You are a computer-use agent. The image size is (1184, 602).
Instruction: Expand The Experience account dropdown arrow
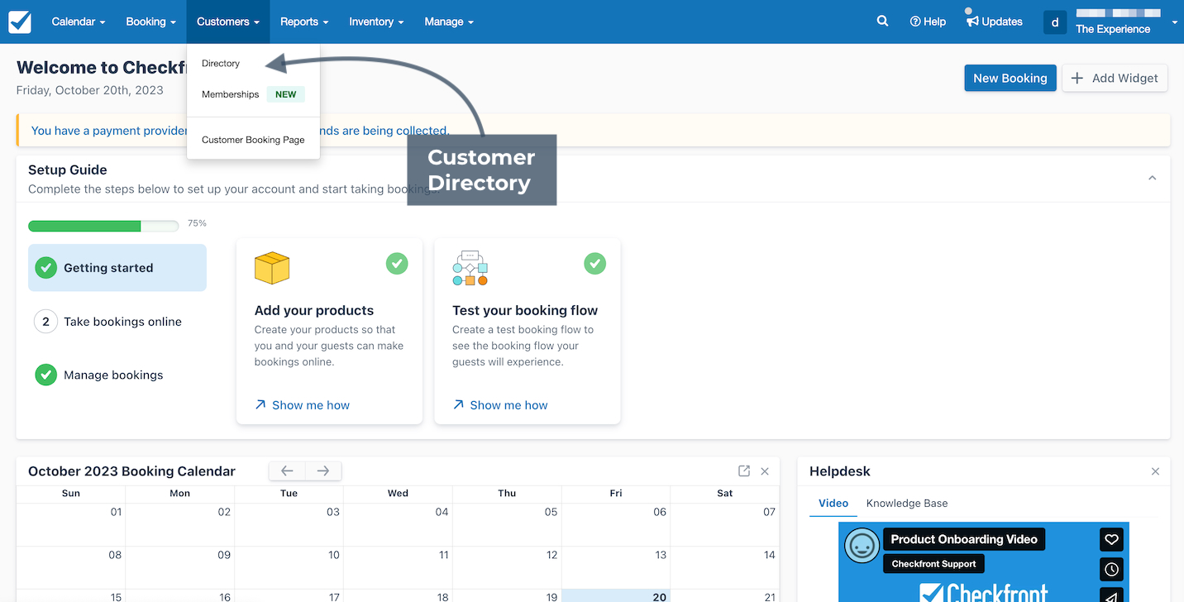click(1174, 23)
